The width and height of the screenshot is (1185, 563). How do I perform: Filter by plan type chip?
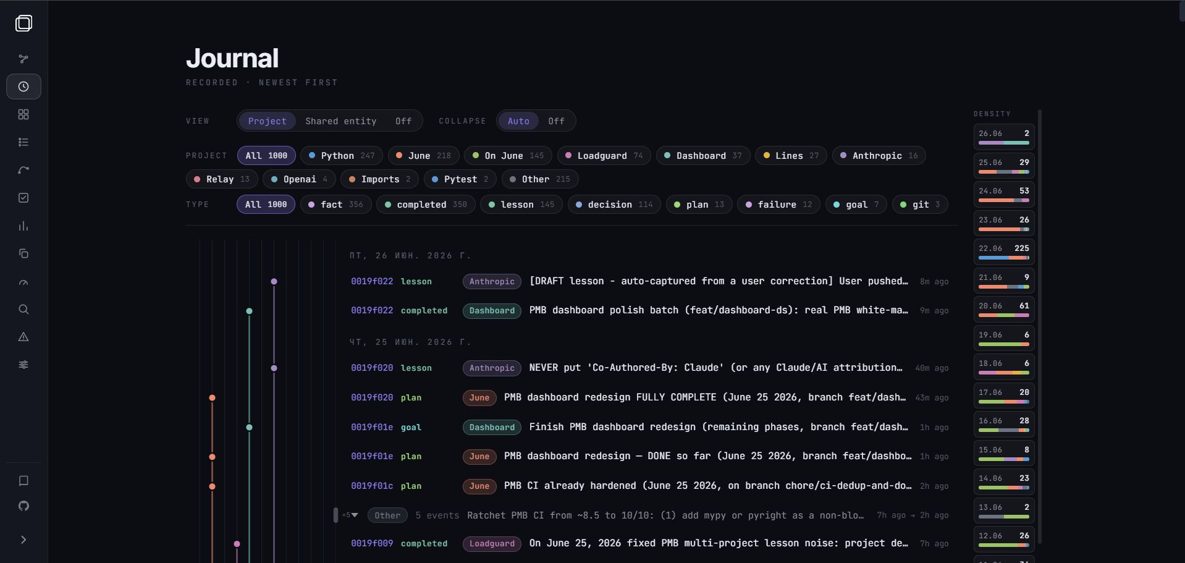[x=699, y=205]
